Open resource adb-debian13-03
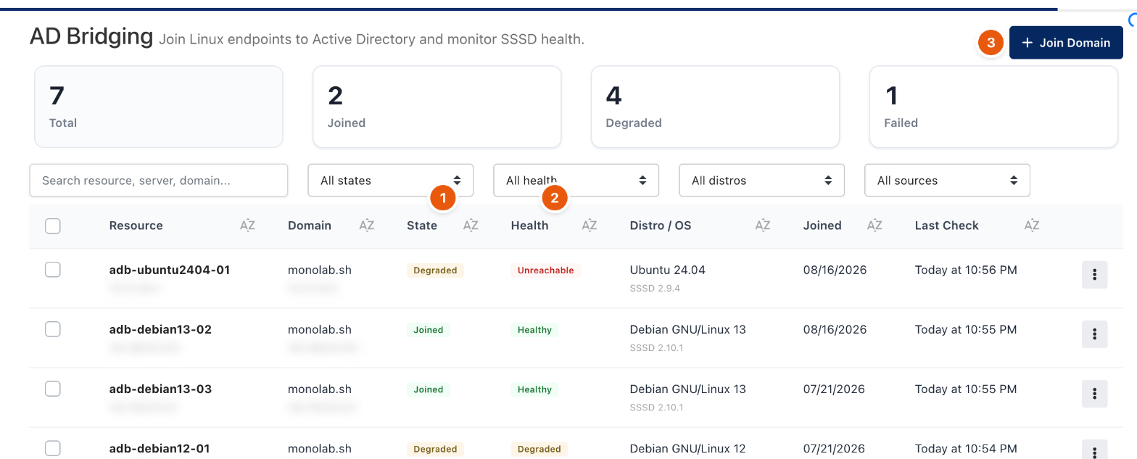Viewport: 1137px width, 459px height. click(x=160, y=389)
